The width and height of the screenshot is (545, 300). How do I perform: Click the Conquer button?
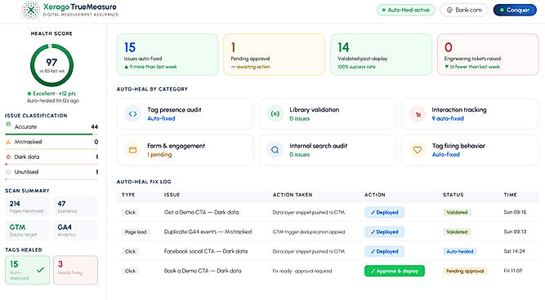pyautogui.click(x=515, y=10)
